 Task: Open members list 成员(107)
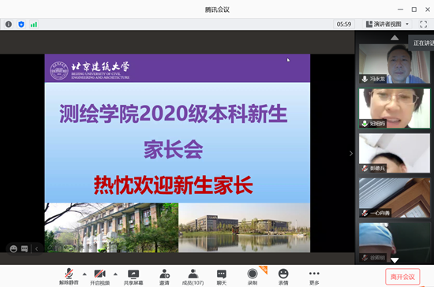pyautogui.click(x=193, y=277)
